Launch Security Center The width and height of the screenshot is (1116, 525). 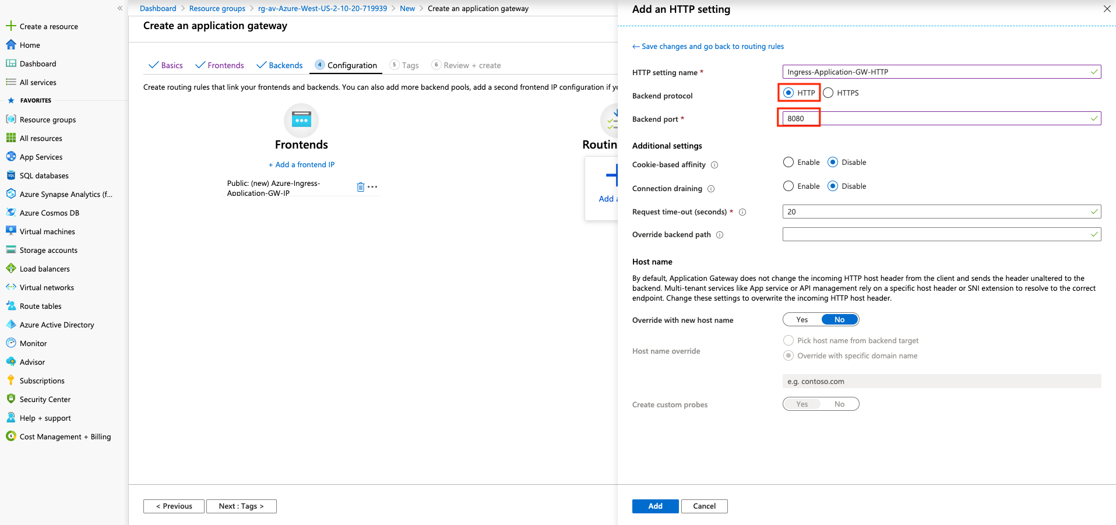[45, 399]
